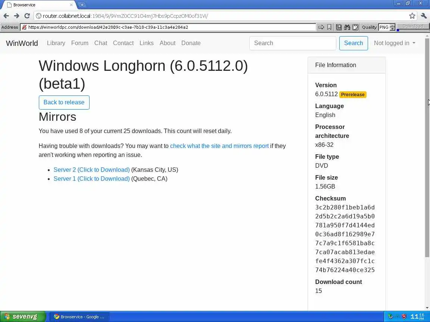Close the Browservice tab
The image size is (430, 322).
tap(71, 5)
